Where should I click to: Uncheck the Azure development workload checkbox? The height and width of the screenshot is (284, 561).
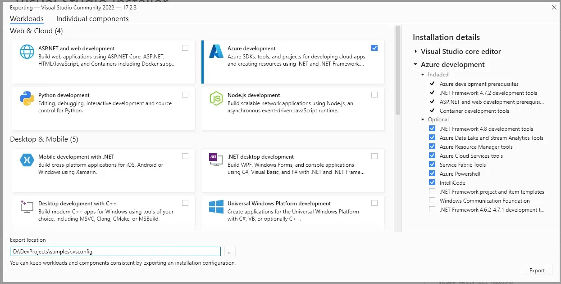(x=374, y=48)
